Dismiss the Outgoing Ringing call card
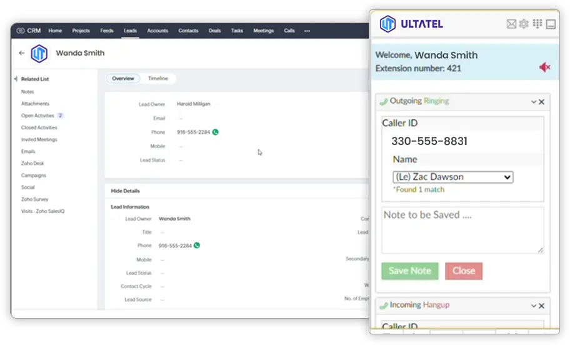The image size is (570, 345). [x=542, y=102]
